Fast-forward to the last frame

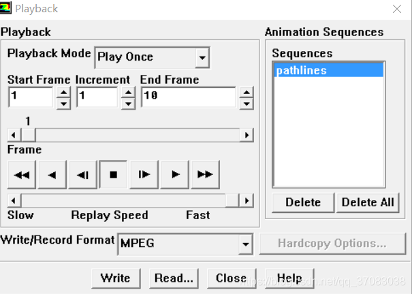coord(205,175)
